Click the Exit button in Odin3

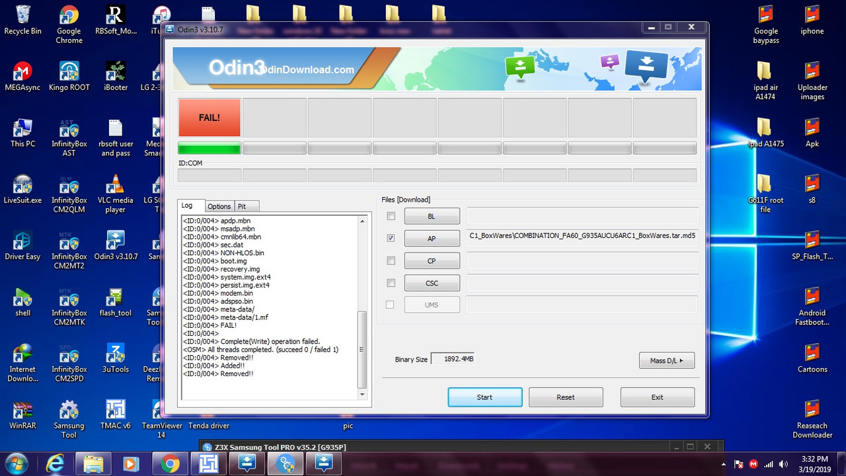pyautogui.click(x=657, y=397)
